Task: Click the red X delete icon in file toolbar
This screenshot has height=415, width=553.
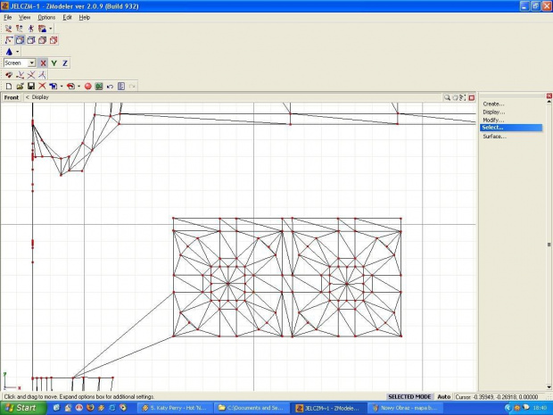Action: click(x=42, y=87)
